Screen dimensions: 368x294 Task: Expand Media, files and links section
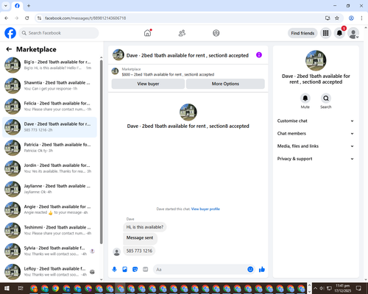point(316,146)
